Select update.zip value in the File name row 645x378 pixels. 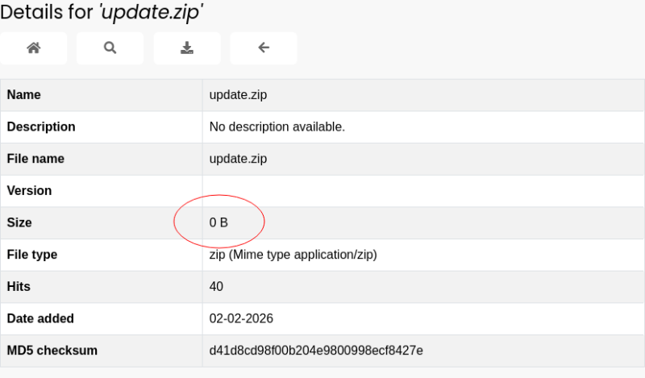(x=238, y=159)
